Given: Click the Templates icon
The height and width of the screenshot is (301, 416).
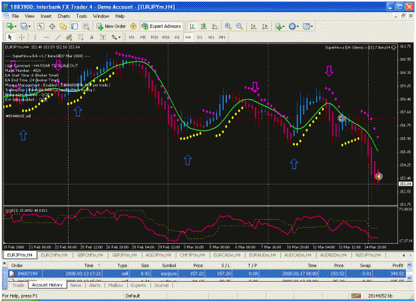Looking at the screenshot, I should tap(306, 26).
